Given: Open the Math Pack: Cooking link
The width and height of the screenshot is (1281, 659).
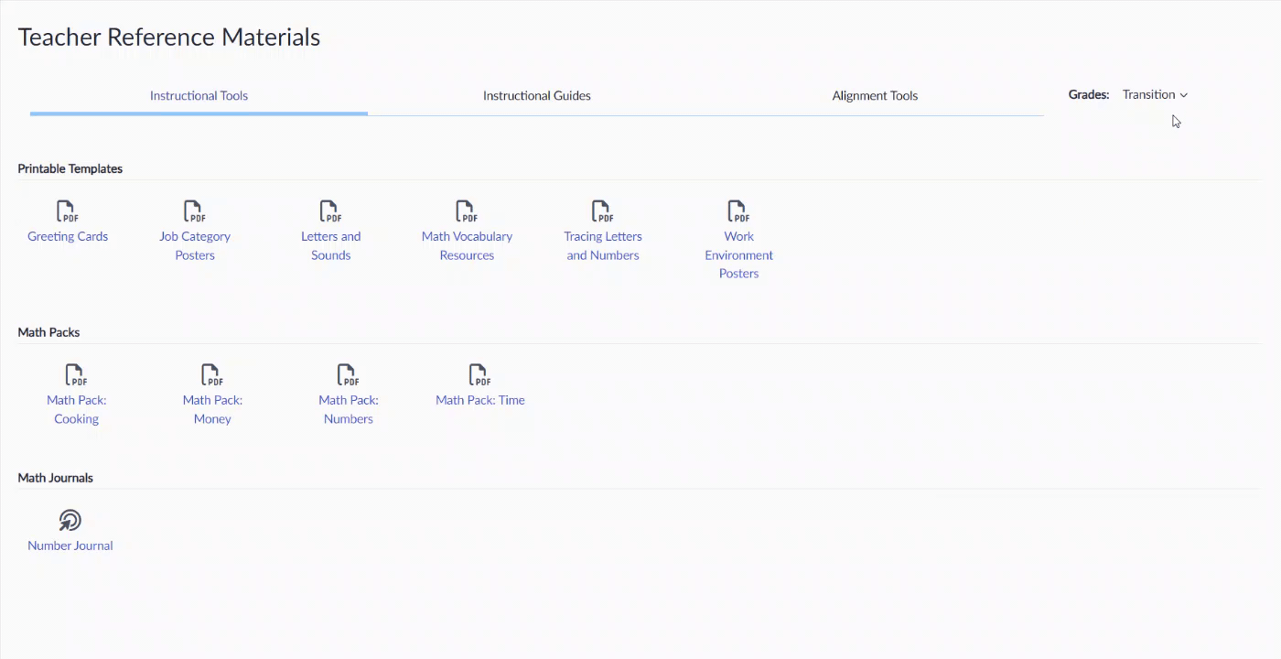Looking at the screenshot, I should click(x=76, y=409).
